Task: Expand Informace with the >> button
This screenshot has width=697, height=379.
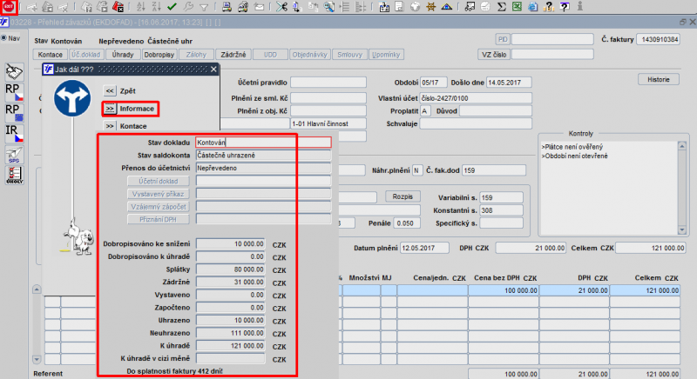Action: click(110, 109)
